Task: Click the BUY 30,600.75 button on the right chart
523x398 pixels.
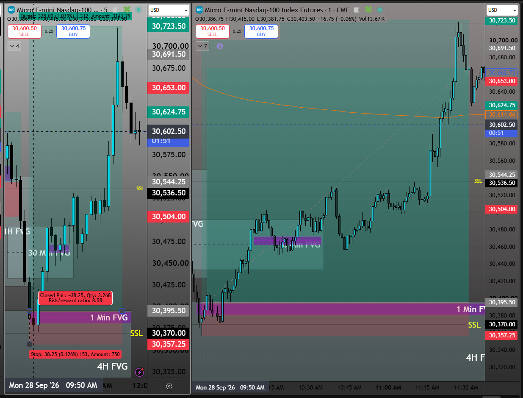Action: pyautogui.click(x=261, y=31)
